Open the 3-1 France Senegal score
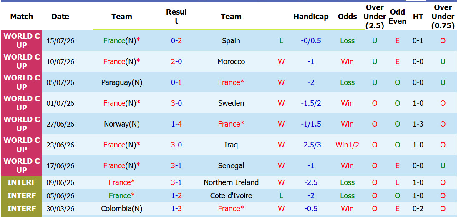The image size is (461, 217). [x=176, y=166]
